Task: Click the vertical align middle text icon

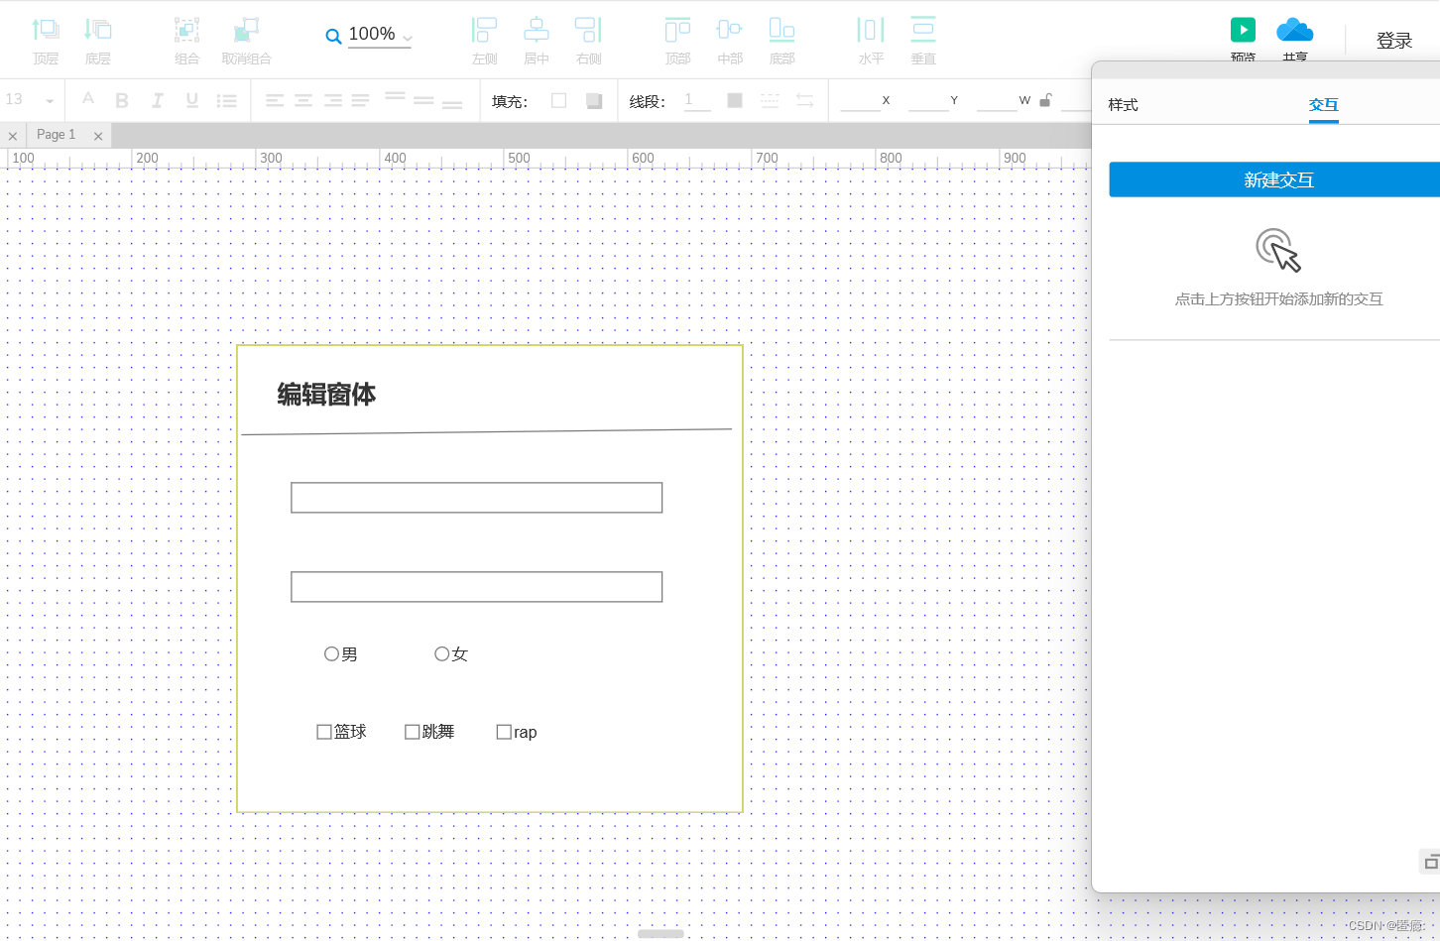Action: [x=423, y=100]
